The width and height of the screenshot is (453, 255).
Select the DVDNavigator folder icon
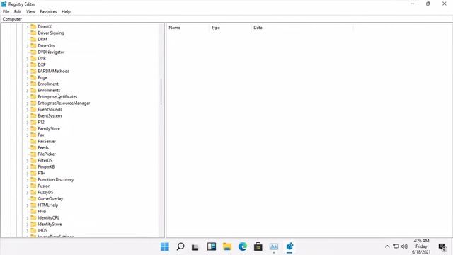[x=33, y=52]
